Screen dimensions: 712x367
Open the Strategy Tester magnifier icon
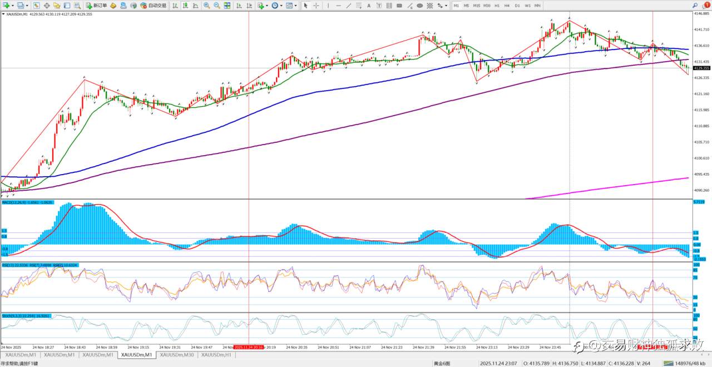pos(77,6)
